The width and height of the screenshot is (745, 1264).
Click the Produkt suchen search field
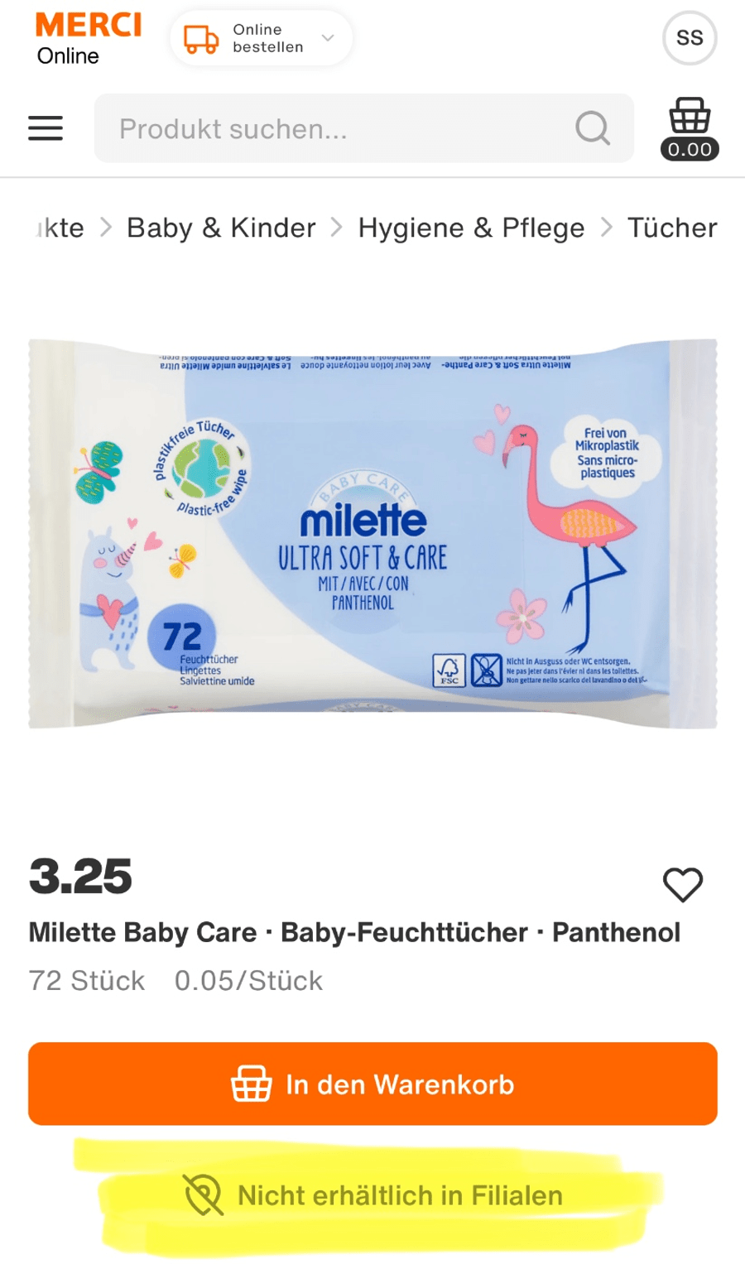pyautogui.click(x=364, y=128)
